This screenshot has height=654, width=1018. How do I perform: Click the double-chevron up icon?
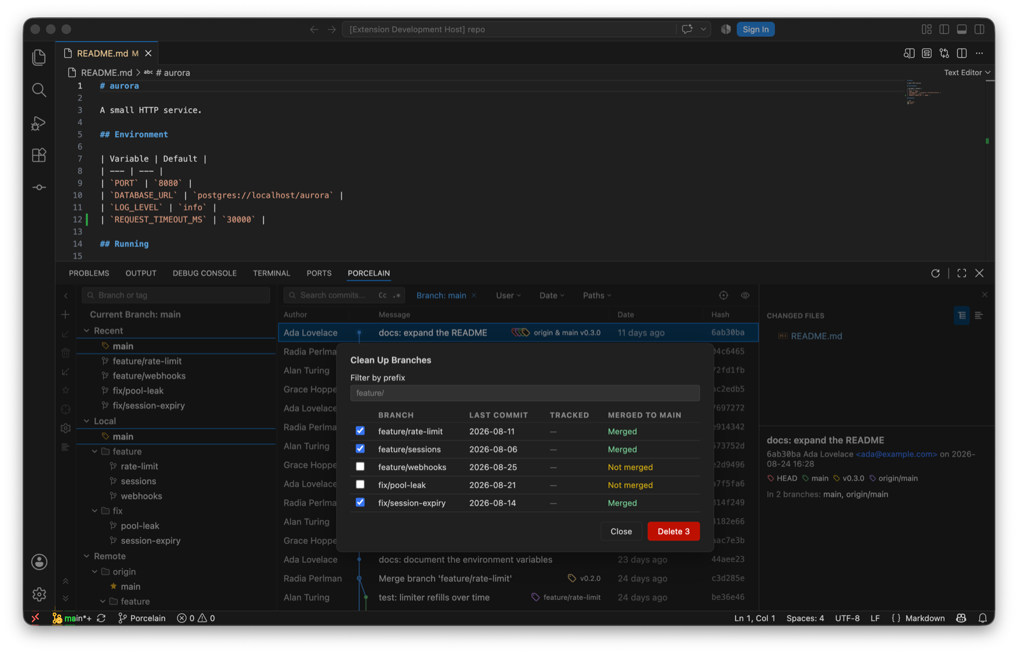click(x=66, y=581)
